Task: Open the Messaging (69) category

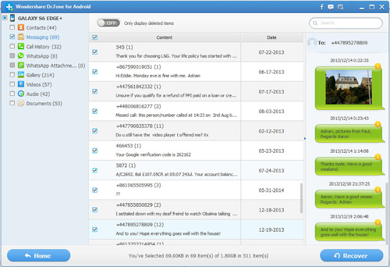Action: click(x=43, y=37)
